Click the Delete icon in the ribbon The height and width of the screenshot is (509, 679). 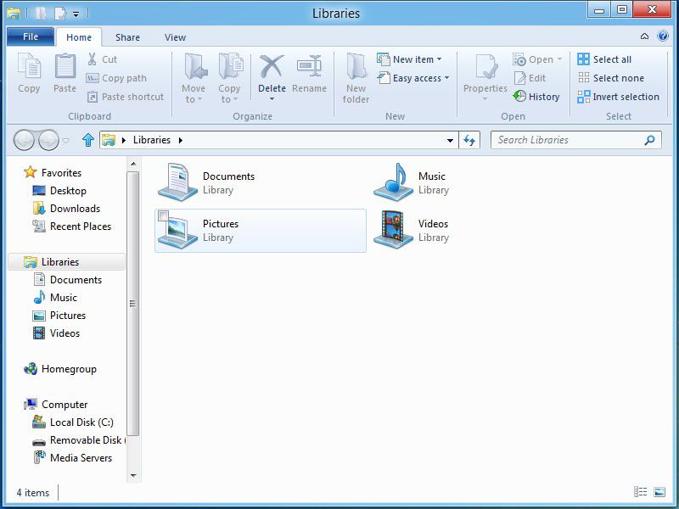[272, 68]
